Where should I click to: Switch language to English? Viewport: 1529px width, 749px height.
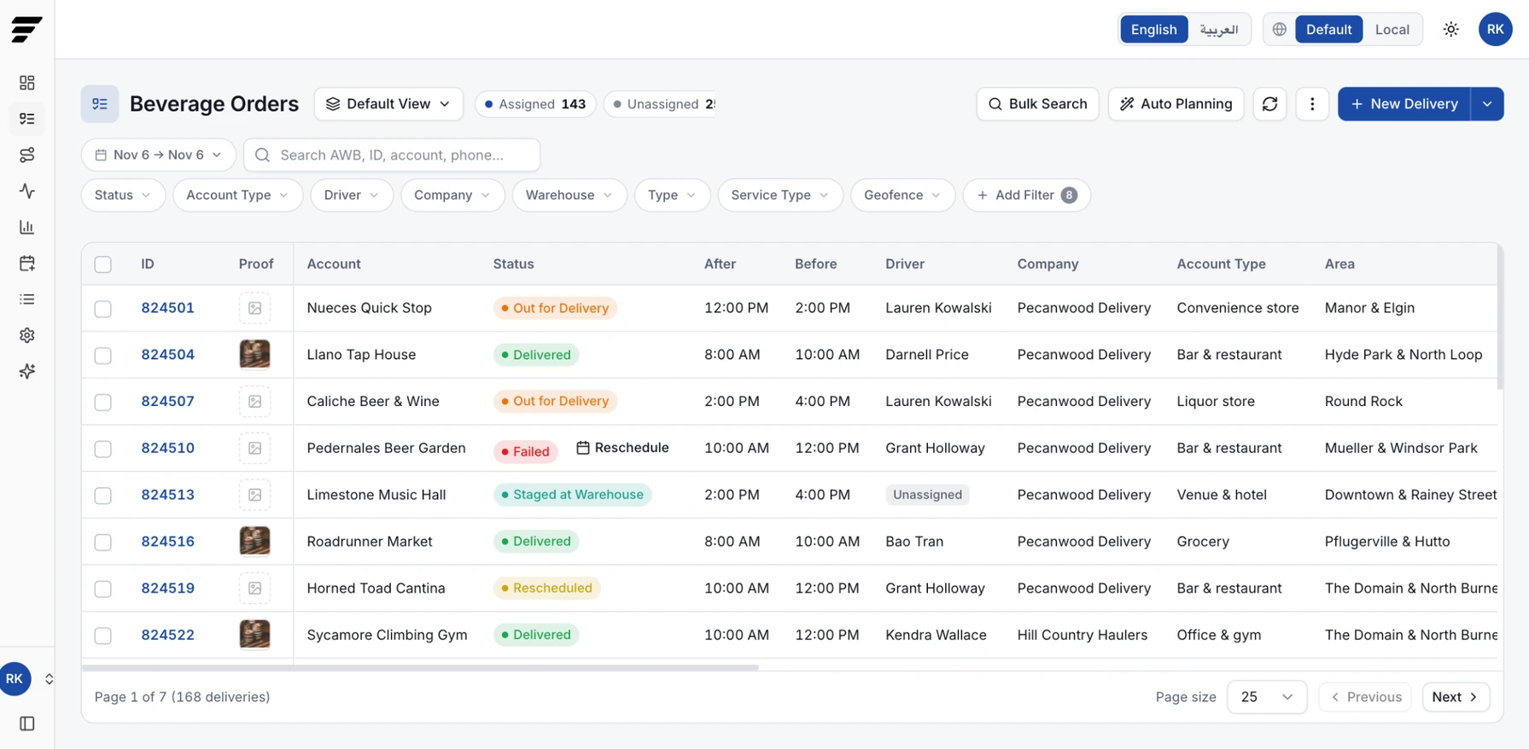tap(1153, 29)
